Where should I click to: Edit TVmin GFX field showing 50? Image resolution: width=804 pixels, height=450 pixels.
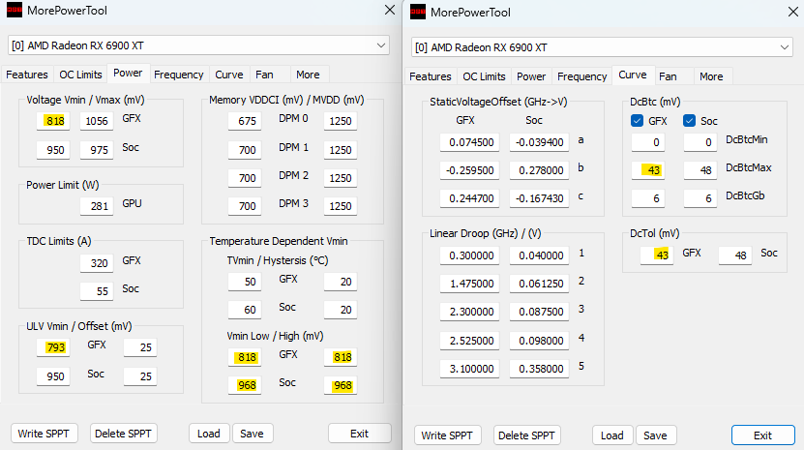pyautogui.click(x=245, y=282)
